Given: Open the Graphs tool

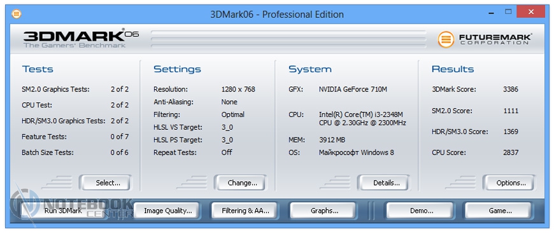Looking at the screenshot, I should [x=323, y=210].
